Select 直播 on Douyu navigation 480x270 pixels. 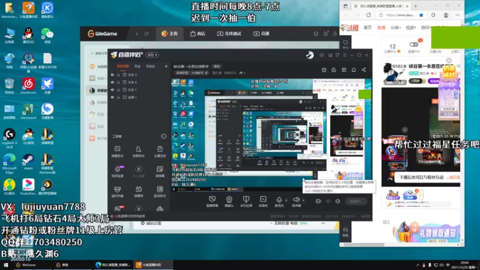(381, 28)
